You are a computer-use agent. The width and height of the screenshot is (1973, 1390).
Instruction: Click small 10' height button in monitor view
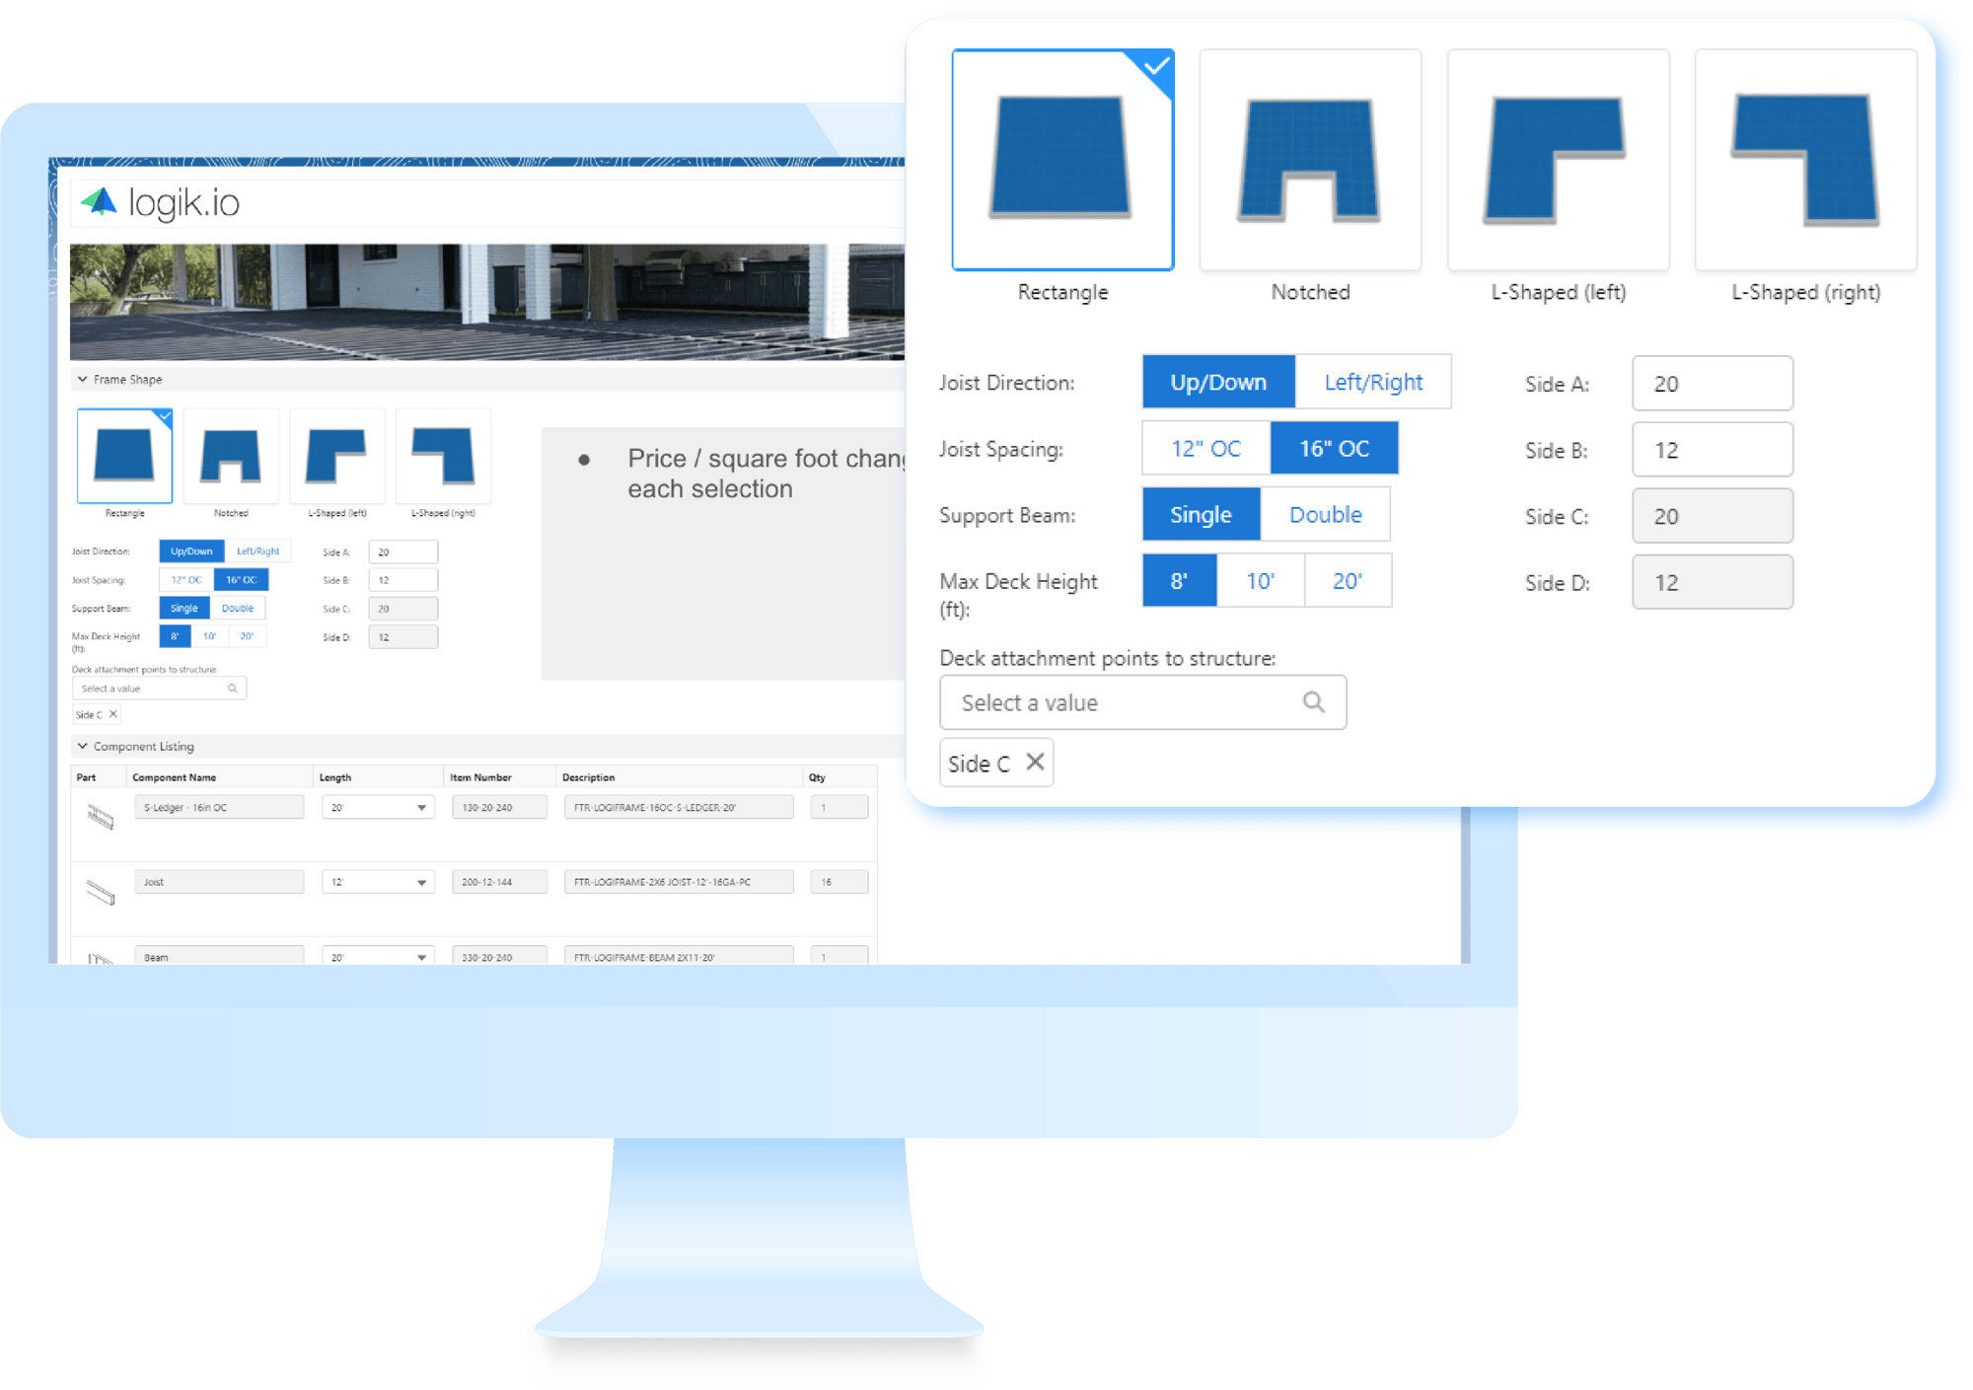(x=209, y=636)
